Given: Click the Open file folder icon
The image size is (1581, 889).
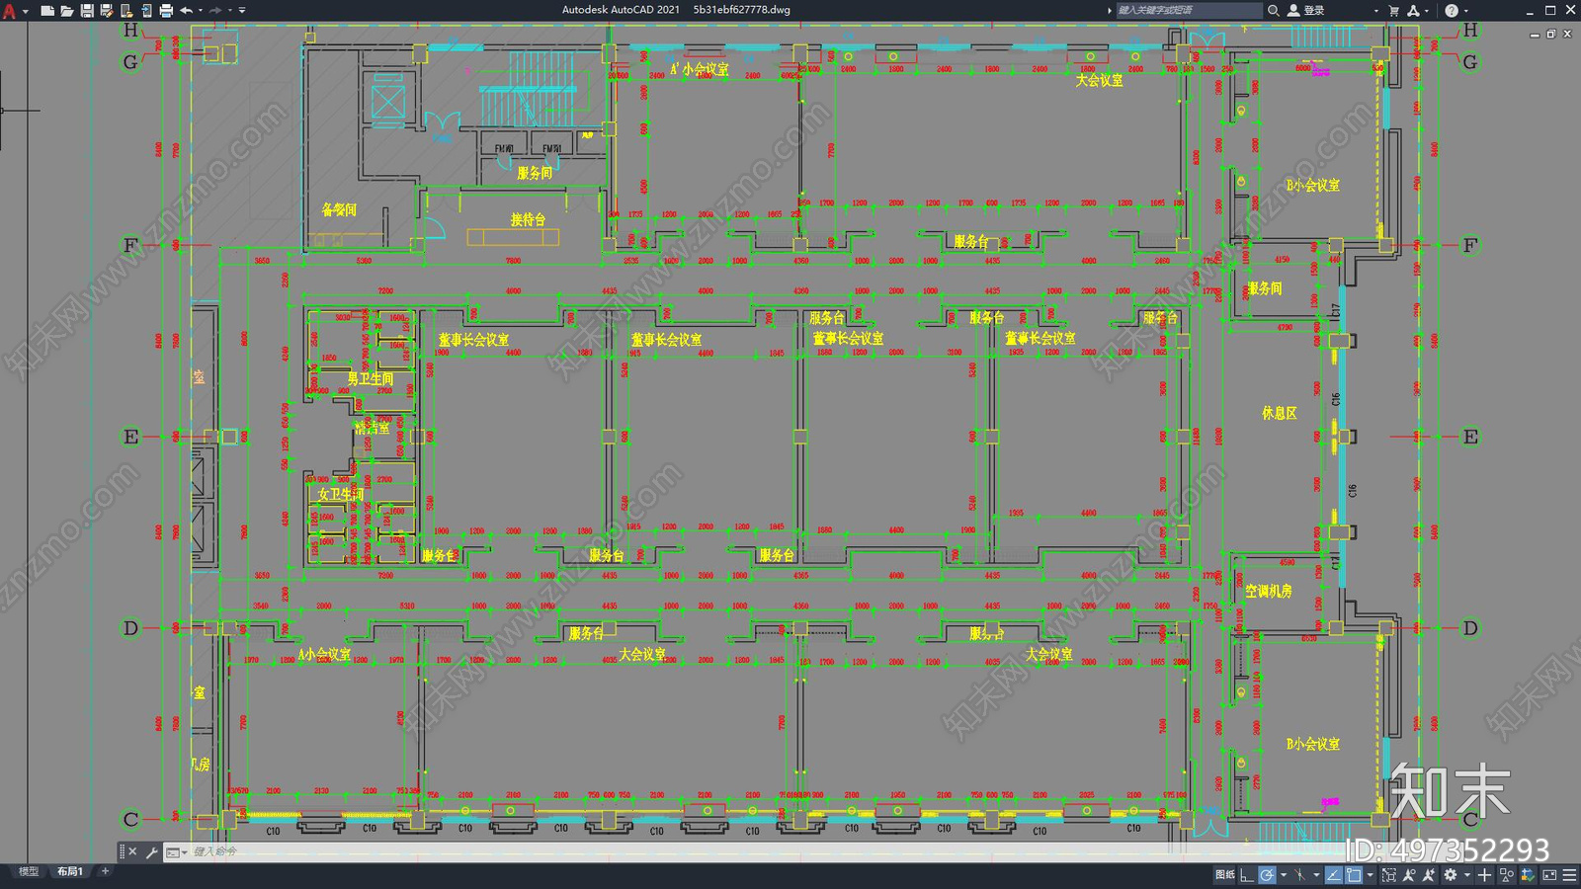Looking at the screenshot, I should coord(66,10).
